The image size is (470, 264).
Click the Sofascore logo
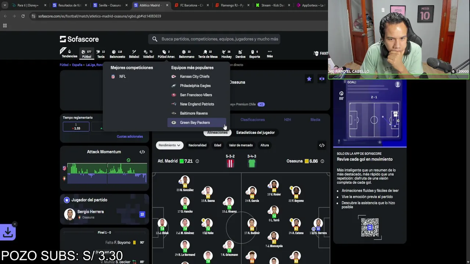[x=79, y=39]
